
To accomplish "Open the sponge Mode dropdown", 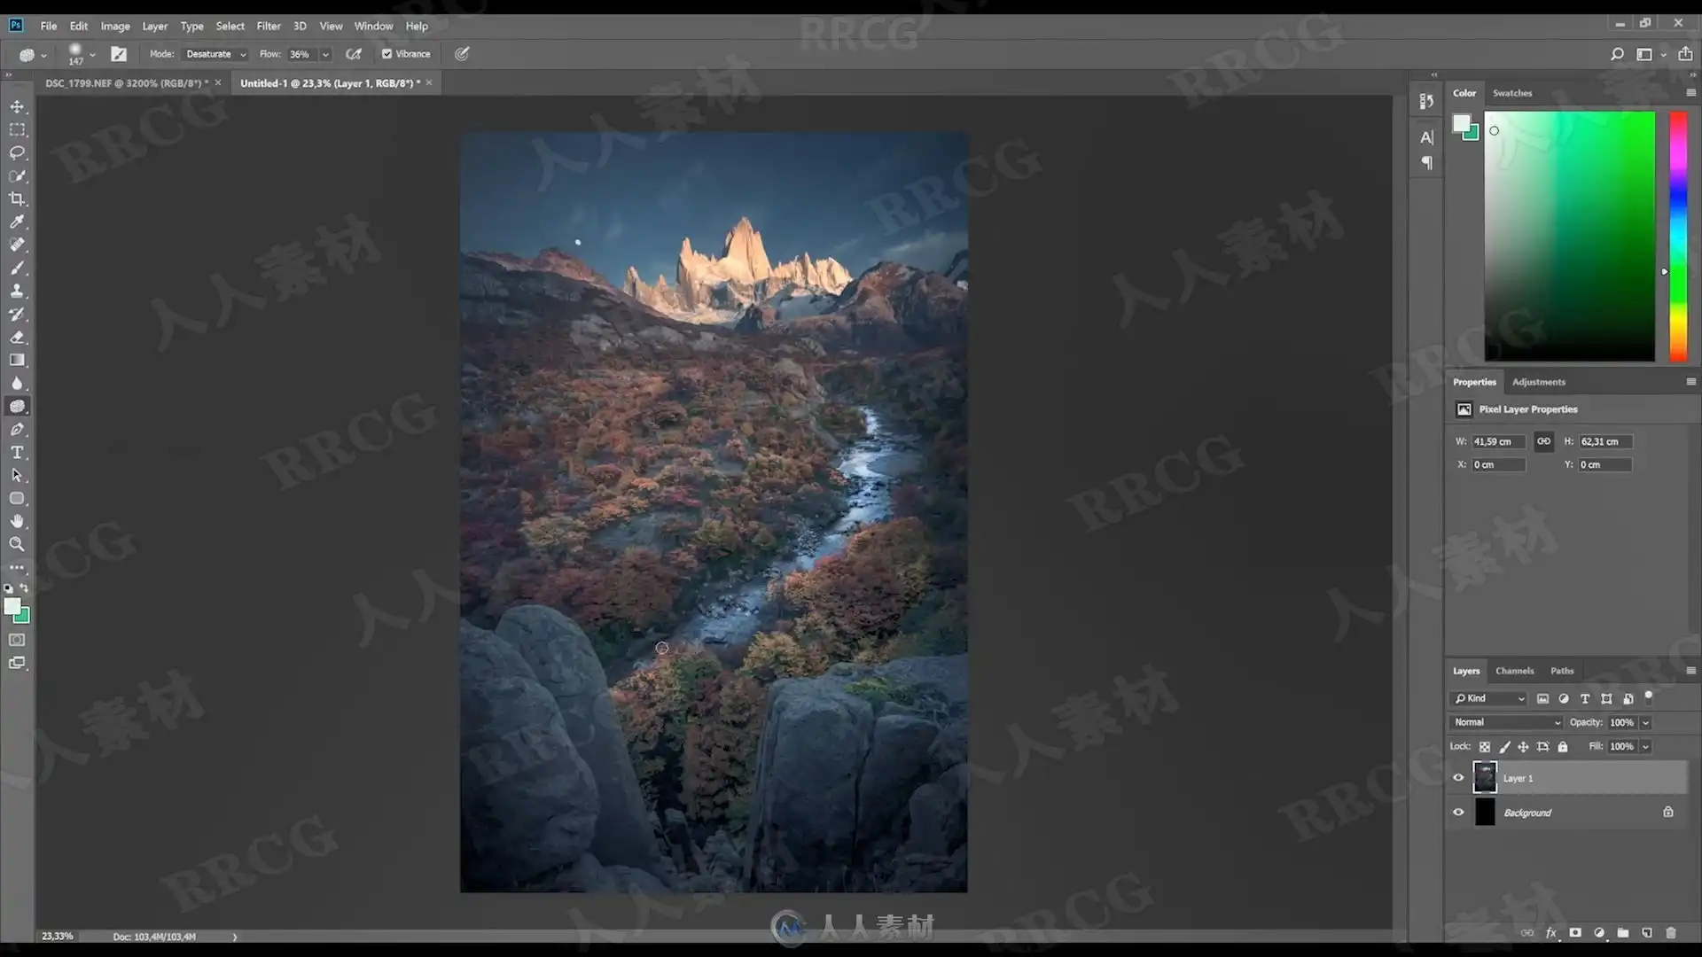I will [215, 54].
